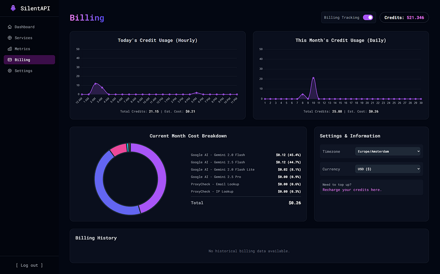Click the Metrics bar chart icon
Viewport: 440px width, 274px height.
click(x=10, y=49)
